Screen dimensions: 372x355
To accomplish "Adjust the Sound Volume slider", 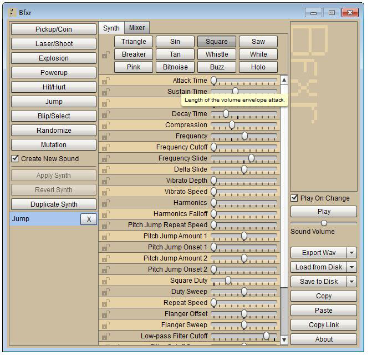I will point(324,223).
